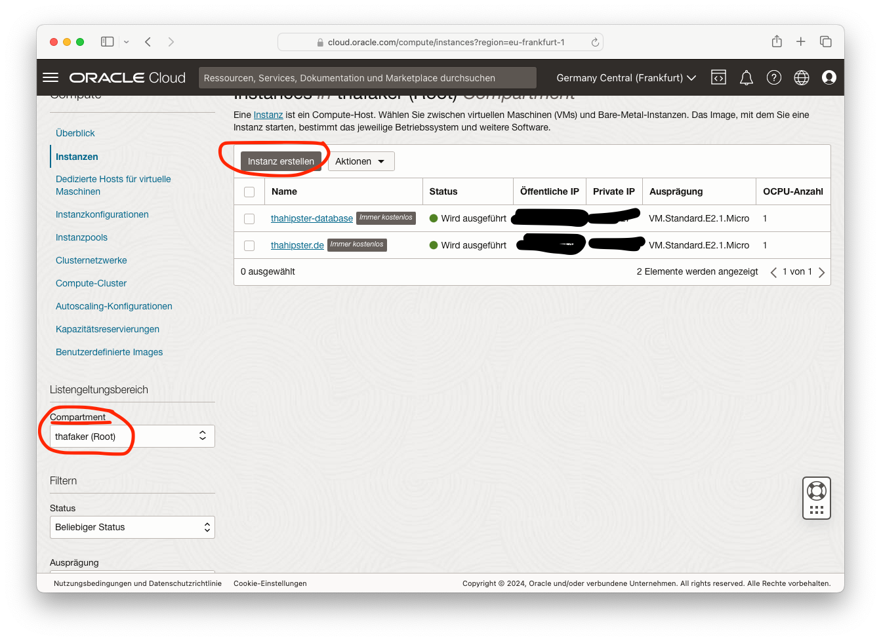Click the Safari share icon
The width and height of the screenshot is (881, 641).
pos(776,41)
